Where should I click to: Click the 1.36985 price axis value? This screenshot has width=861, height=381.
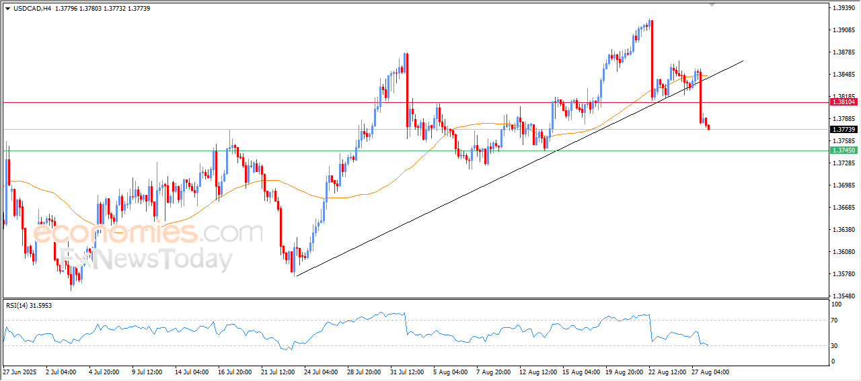(x=844, y=185)
